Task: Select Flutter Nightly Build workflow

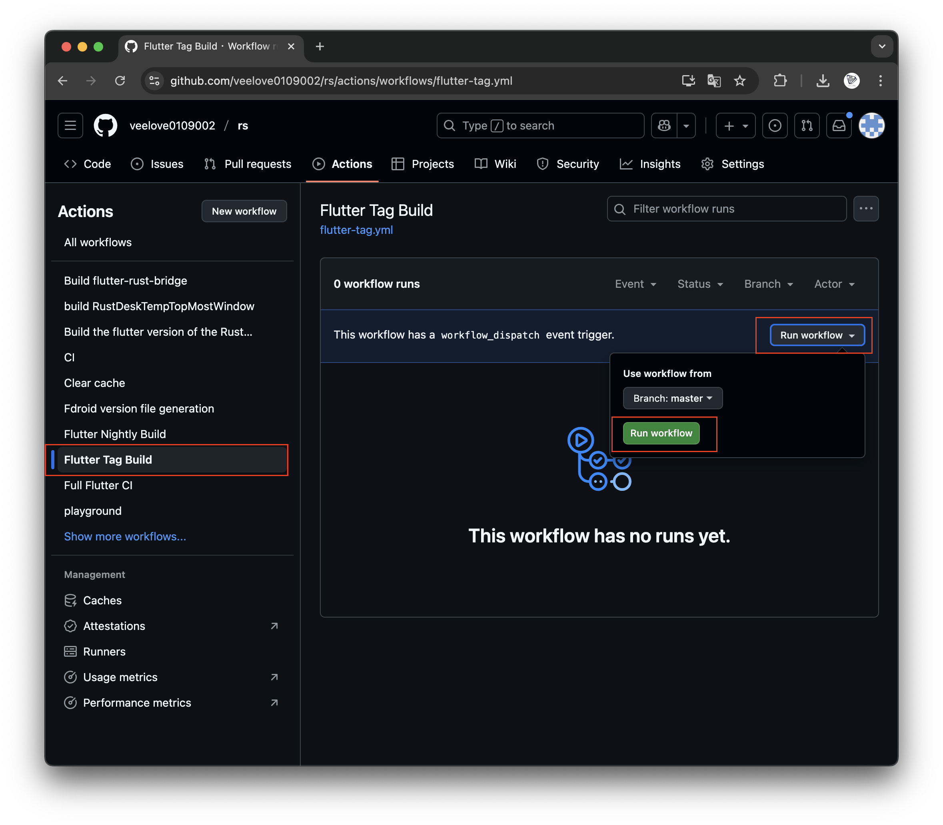Action: pos(115,434)
